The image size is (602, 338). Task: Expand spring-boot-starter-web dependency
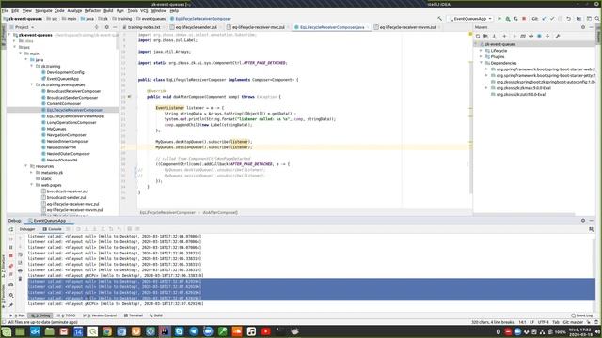(x=487, y=69)
